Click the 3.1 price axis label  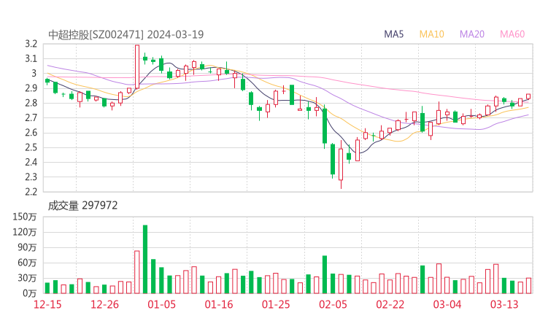tap(31, 58)
